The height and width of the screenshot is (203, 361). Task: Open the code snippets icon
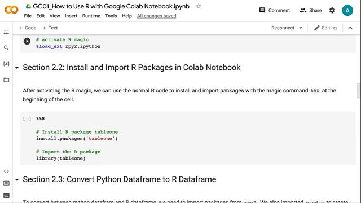tap(6, 171)
